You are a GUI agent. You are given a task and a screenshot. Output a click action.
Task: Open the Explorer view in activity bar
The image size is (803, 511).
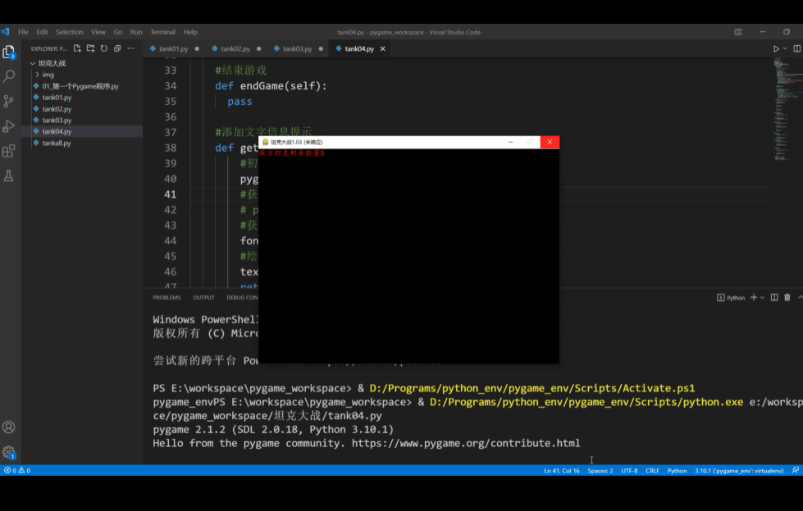coord(9,52)
